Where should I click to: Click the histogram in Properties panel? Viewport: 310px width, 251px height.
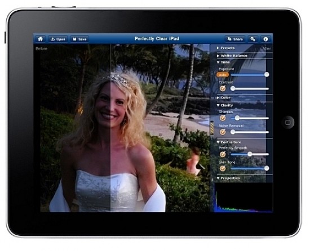[243, 198]
